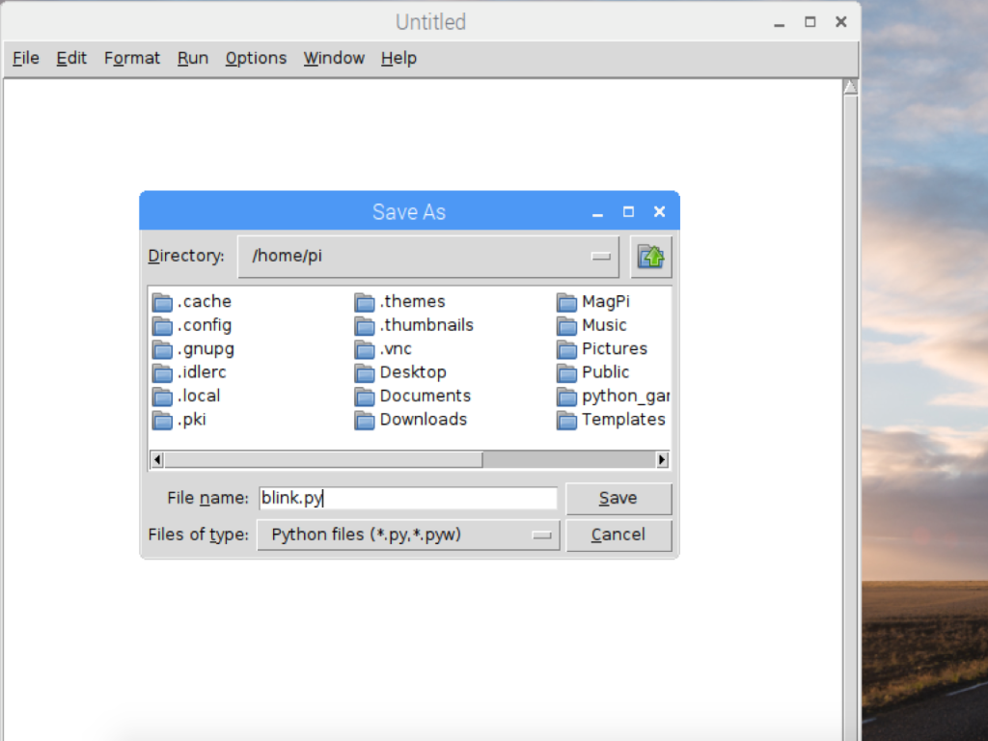Select the Documents folder

(413, 397)
